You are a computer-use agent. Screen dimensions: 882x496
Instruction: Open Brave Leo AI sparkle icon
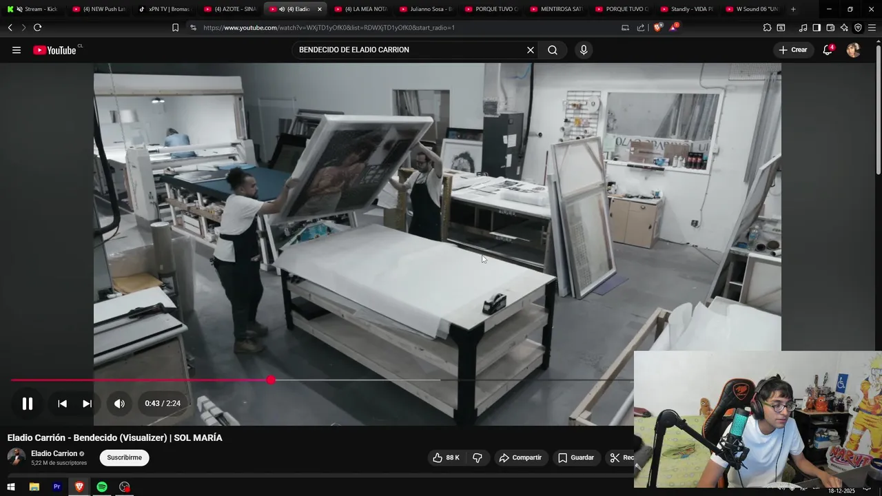coord(844,28)
